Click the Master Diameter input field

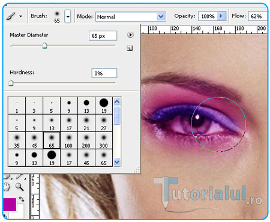click(103, 36)
